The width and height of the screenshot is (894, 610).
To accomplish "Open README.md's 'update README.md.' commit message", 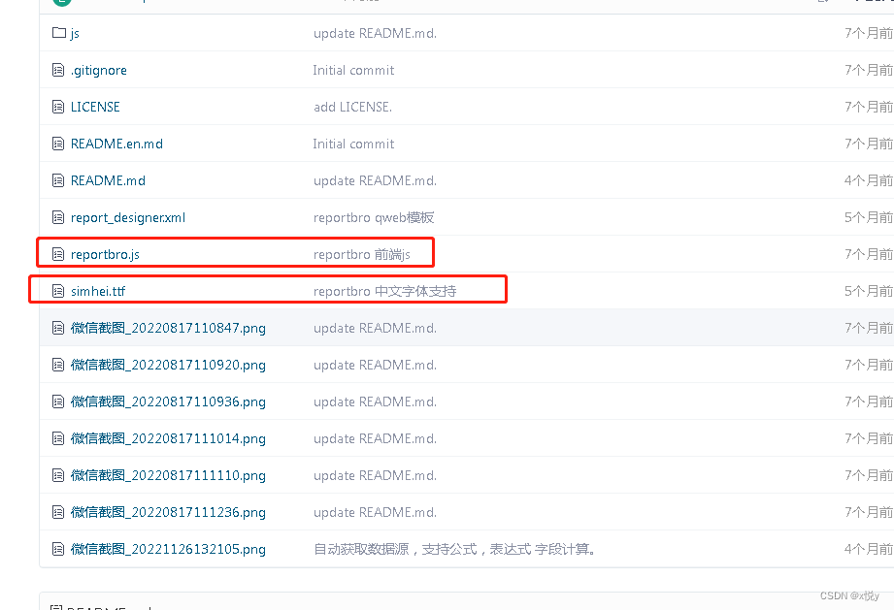I will coord(375,180).
